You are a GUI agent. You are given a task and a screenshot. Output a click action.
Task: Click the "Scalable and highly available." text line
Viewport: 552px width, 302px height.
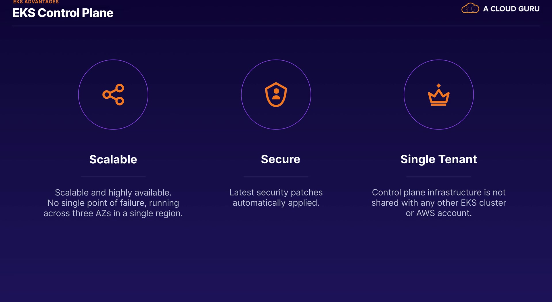pyautogui.click(x=113, y=192)
